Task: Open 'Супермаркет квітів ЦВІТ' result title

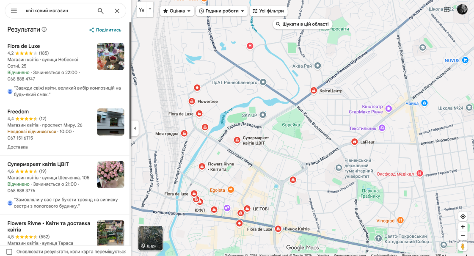Action: (x=38, y=164)
